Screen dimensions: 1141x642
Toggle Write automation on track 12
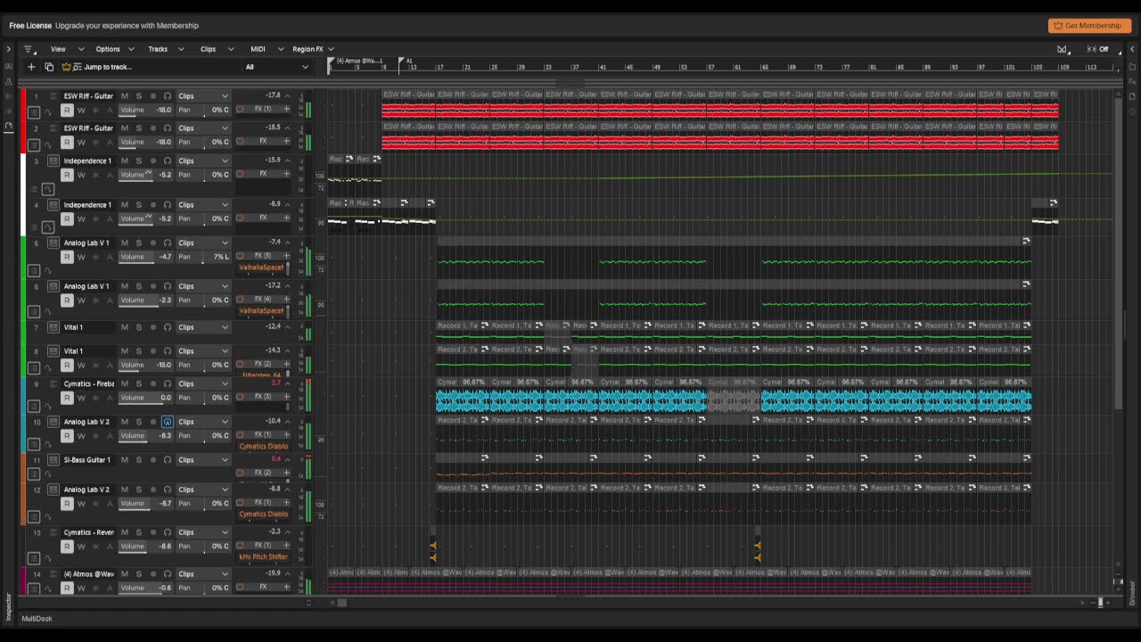81,504
